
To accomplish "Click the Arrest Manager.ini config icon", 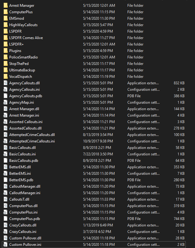I will [5, 115].
